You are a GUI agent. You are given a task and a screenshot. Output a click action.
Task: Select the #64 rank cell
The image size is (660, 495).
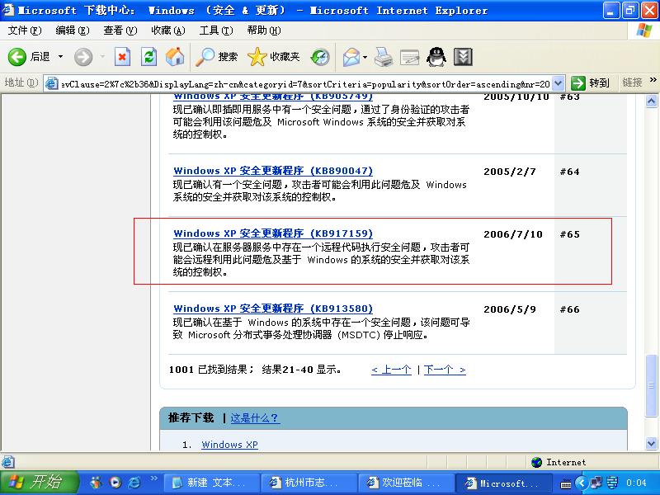tap(569, 172)
